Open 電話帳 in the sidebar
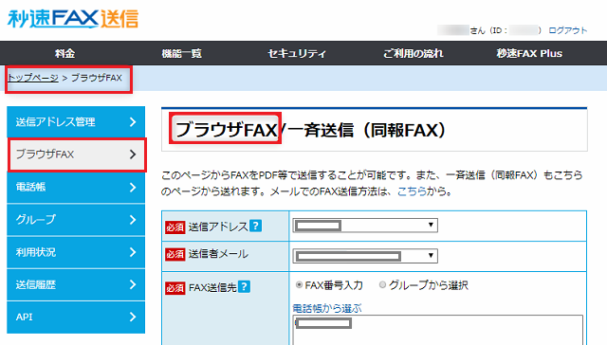The height and width of the screenshot is (345, 607). point(76,188)
